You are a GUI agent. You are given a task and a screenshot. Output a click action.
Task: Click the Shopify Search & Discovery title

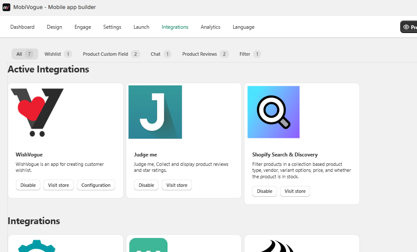(x=285, y=155)
